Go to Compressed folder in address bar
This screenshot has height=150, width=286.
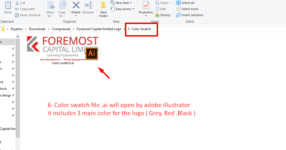(61, 29)
